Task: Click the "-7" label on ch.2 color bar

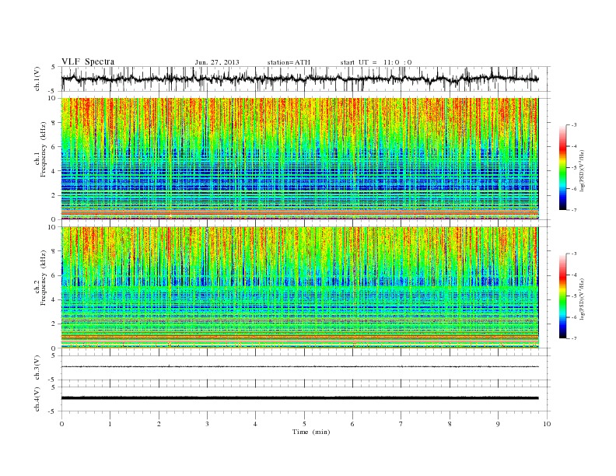Action: [574, 338]
